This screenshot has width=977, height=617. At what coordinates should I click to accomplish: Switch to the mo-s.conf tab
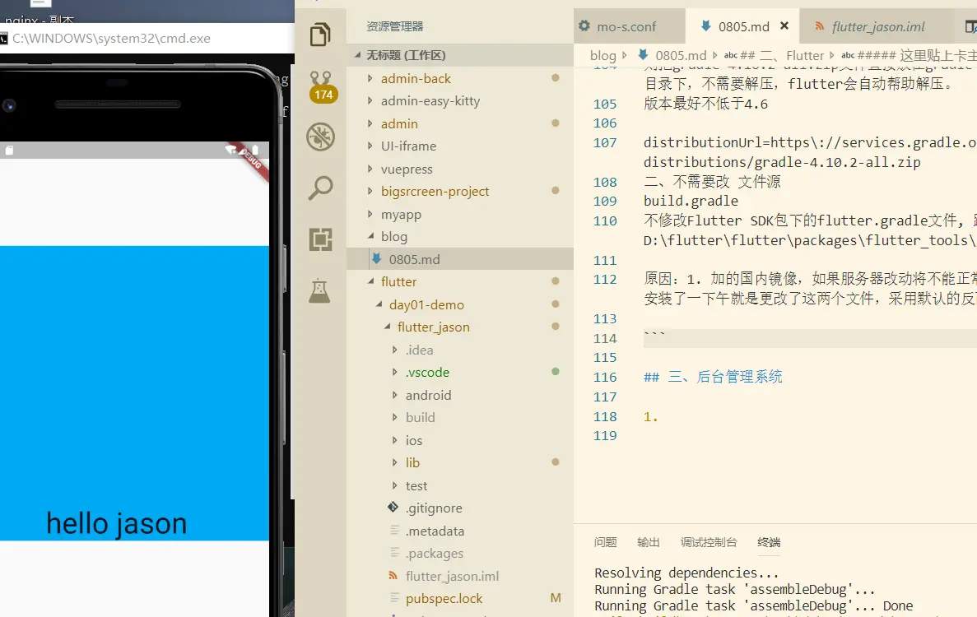629,27
